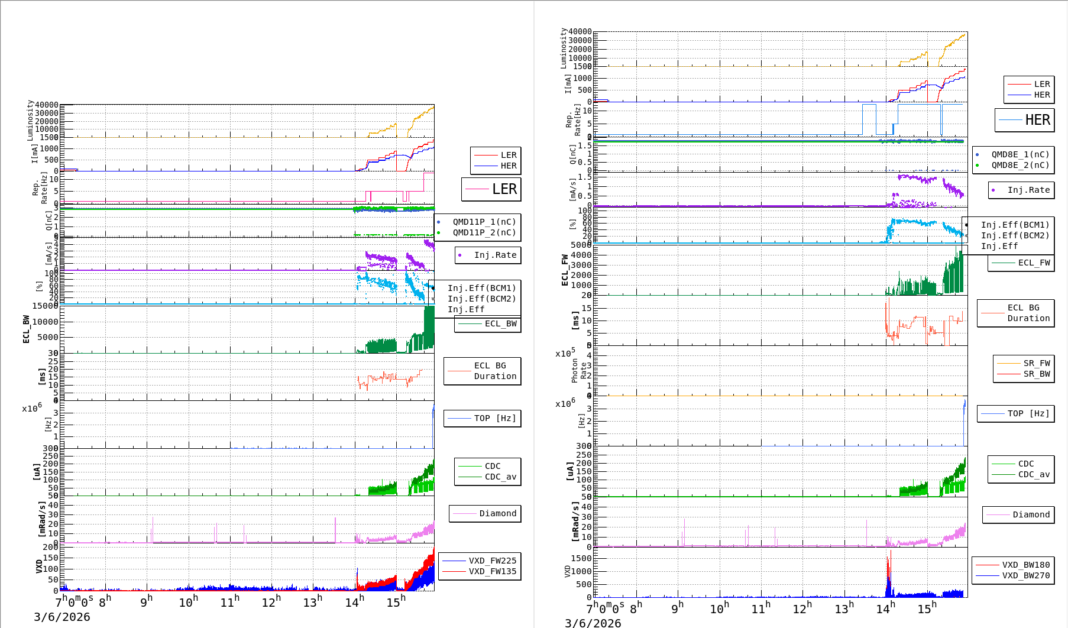Click red LER line swatch in right legend
Screen dimensions: 1068x628
coord(1018,84)
